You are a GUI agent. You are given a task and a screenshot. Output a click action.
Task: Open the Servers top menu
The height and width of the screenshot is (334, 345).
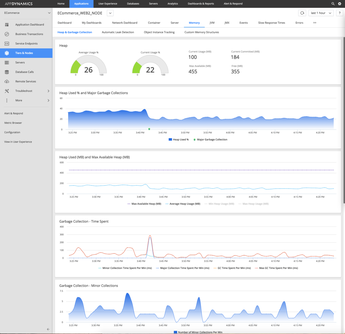pyautogui.click(x=153, y=4)
